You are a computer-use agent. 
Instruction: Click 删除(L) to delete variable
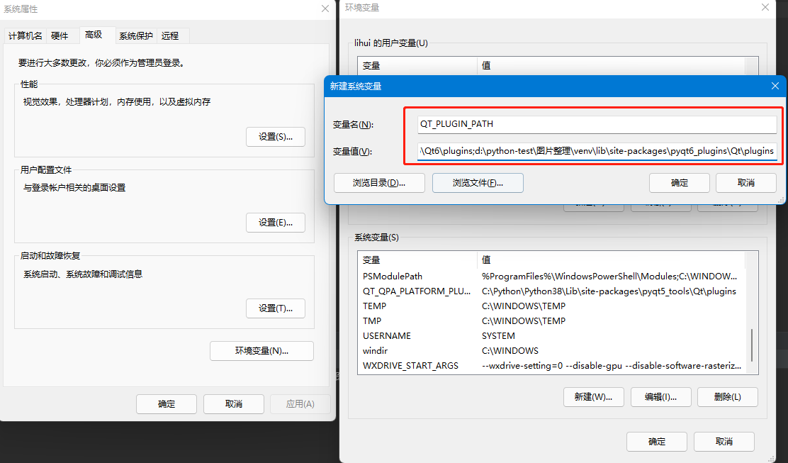[x=727, y=397]
